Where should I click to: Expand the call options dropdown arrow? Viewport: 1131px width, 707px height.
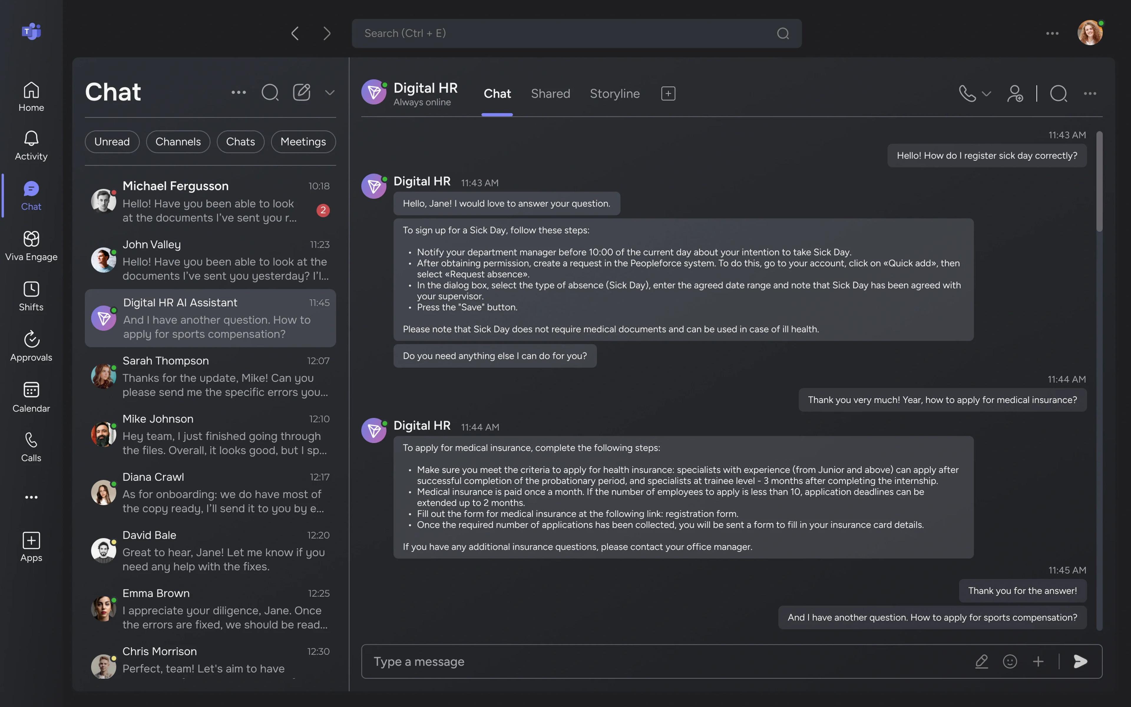point(987,93)
